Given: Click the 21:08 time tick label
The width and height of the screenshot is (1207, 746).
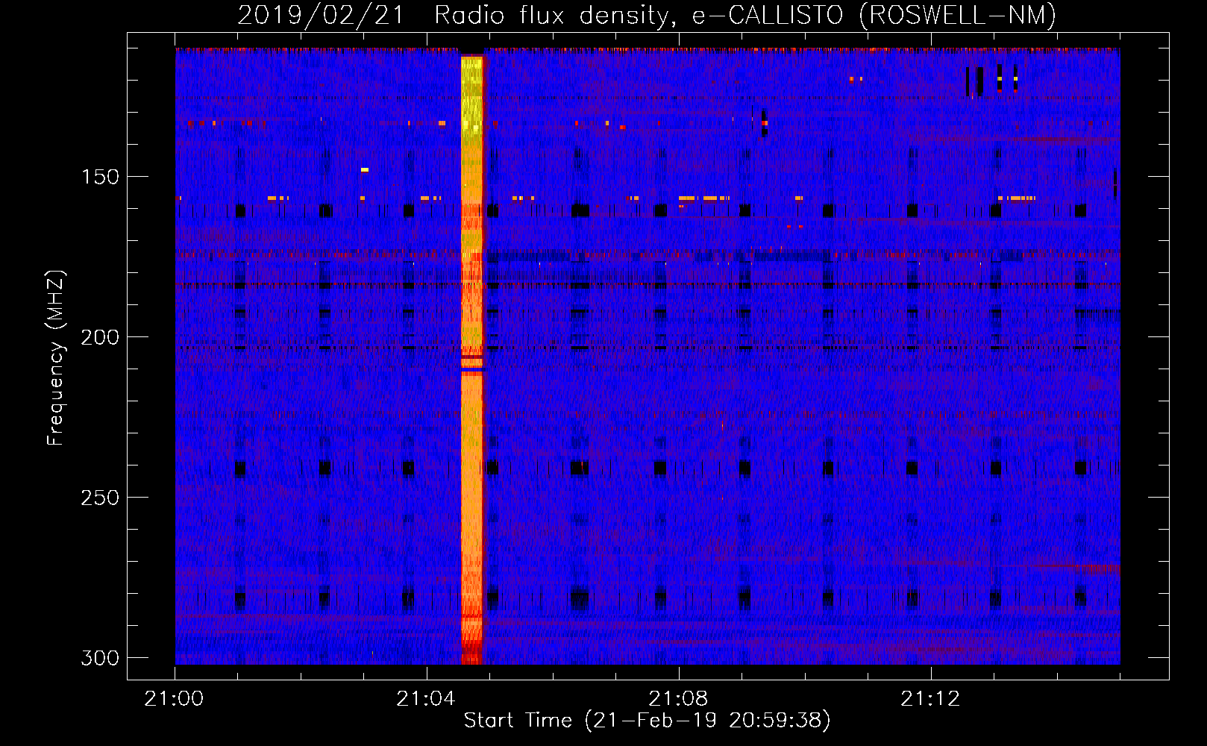Looking at the screenshot, I should (678, 699).
